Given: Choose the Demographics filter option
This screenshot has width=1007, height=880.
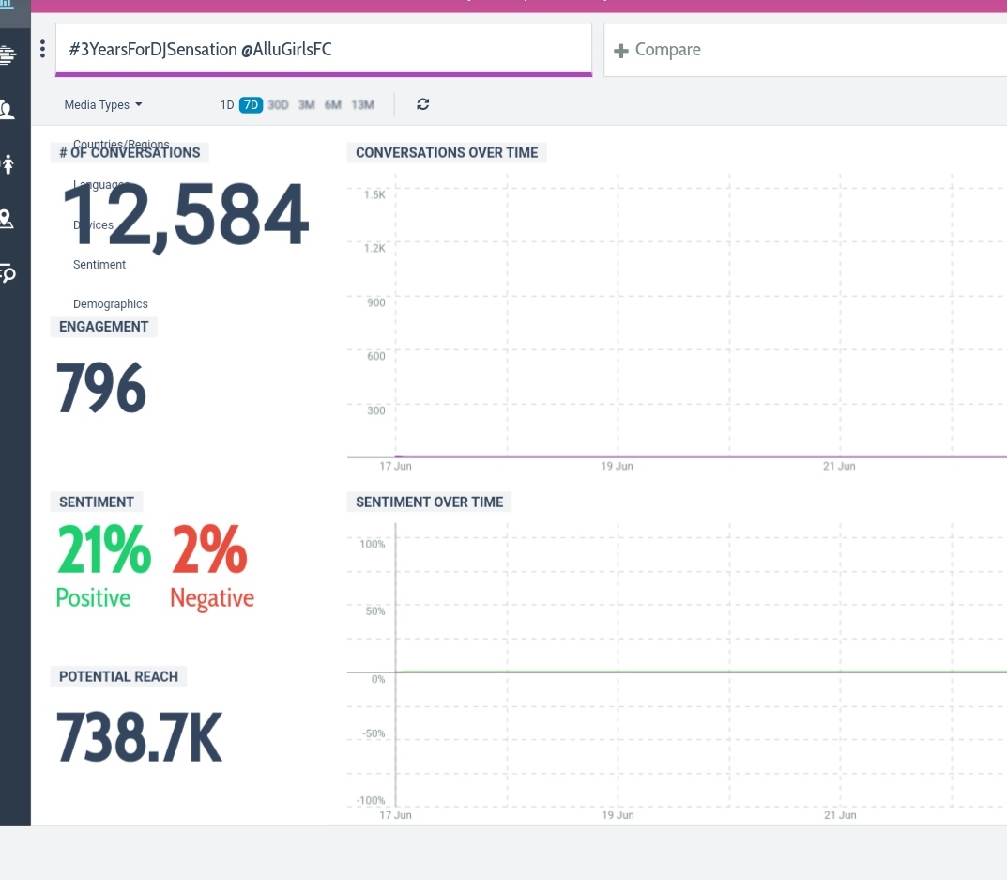Looking at the screenshot, I should pyautogui.click(x=111, y=303).
